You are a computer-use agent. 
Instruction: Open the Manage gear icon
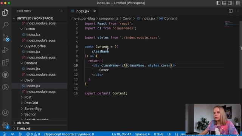tap(5, 125)
